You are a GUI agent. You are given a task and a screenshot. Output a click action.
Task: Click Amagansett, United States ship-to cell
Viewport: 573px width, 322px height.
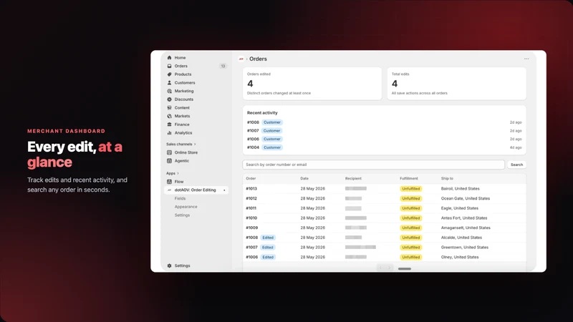tap(466, 228)
